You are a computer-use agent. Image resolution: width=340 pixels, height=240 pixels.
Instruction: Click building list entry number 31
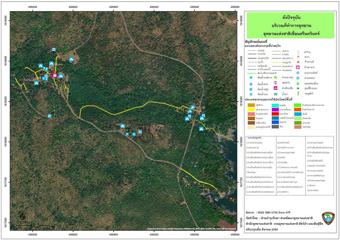(311, 185)
